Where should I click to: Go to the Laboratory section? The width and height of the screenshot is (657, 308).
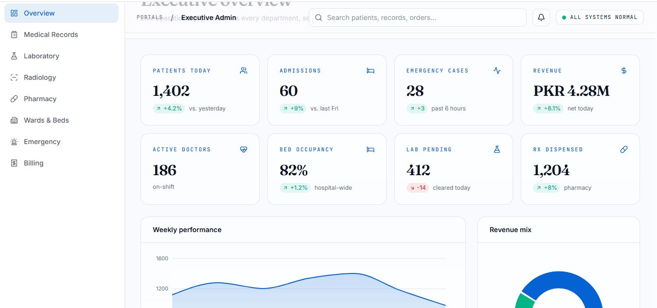click(x=61, y=56)
